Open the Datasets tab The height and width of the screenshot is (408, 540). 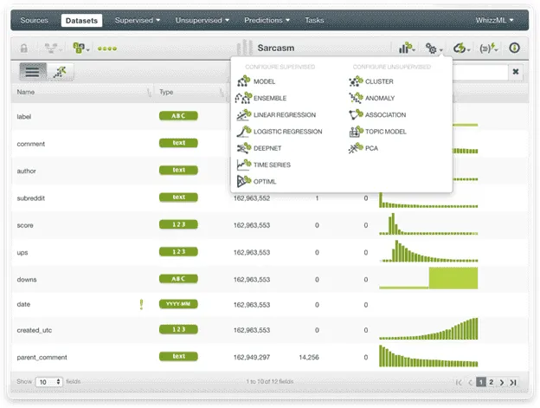coord(81,20)
